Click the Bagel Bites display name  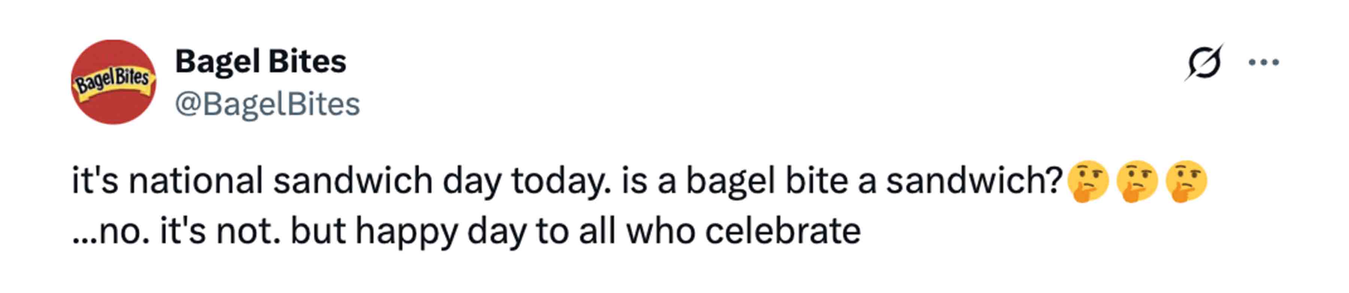tap(260, 62)
